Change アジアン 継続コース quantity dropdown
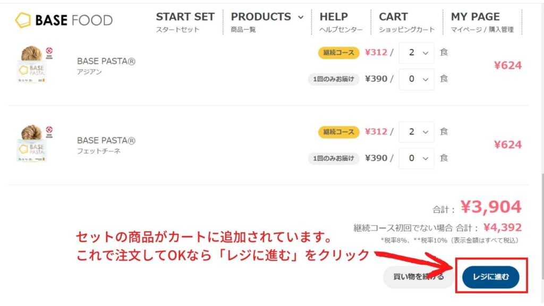The height and width of the screenshot is (306, 544). (x=416, y=53)
